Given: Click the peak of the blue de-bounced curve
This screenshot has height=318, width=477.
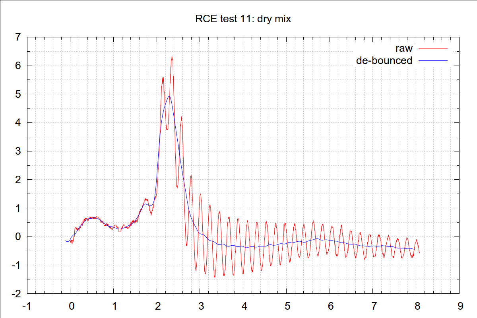Looking at the screenshot, I should 169,96.
